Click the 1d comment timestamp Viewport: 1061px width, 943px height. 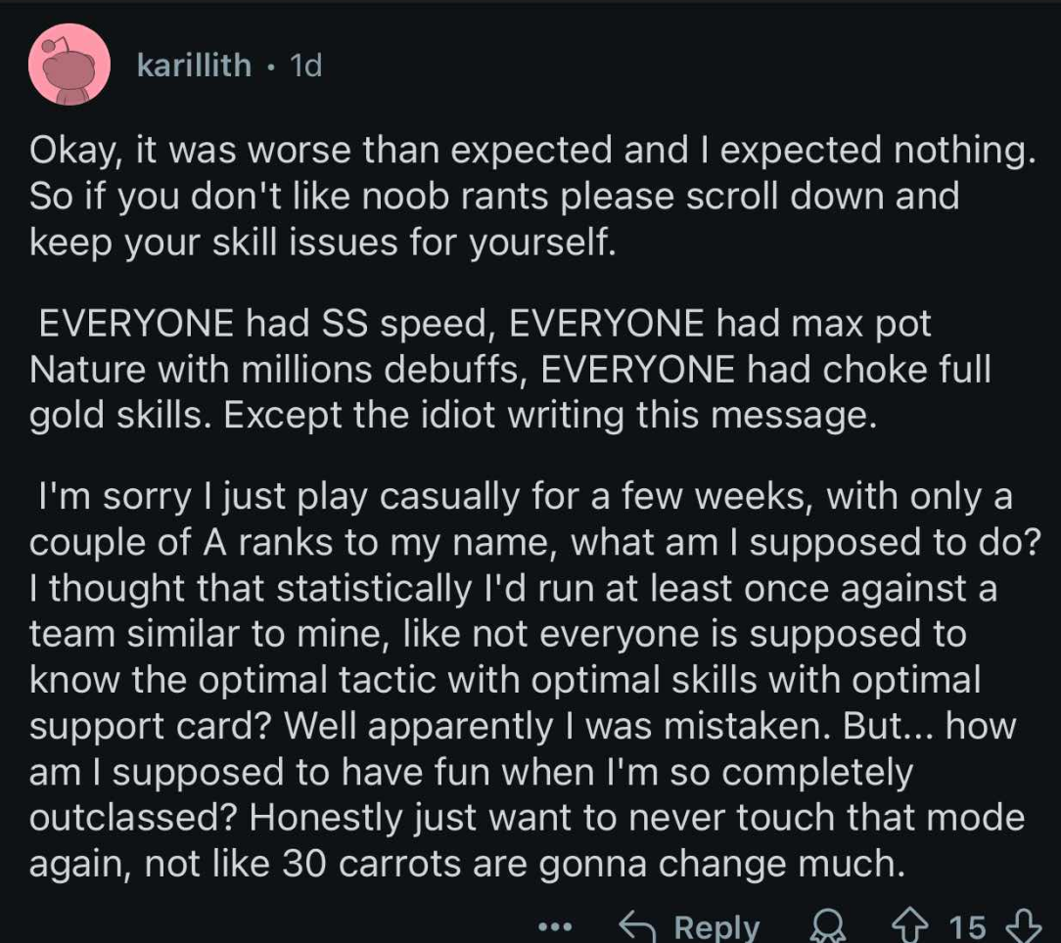pos(305,65)
